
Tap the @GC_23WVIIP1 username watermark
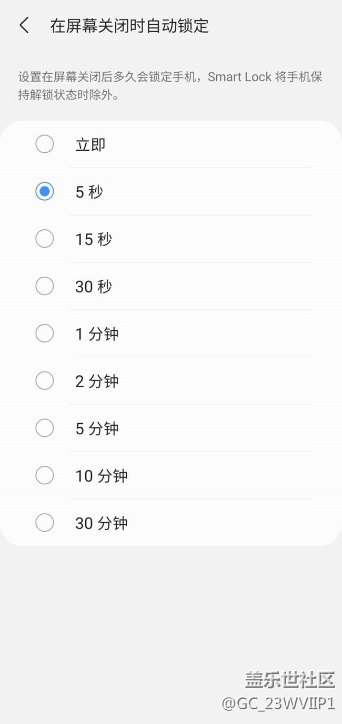click(278, 703)
